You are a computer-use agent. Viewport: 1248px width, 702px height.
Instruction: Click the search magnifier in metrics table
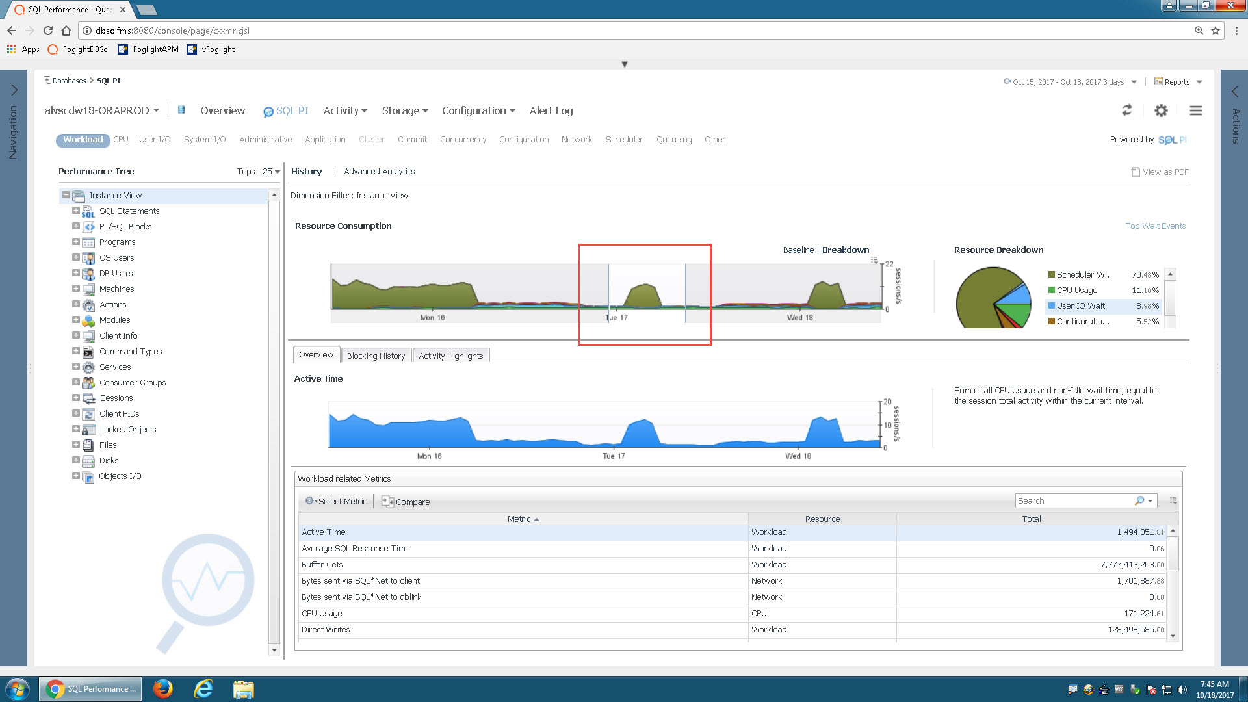[1139, 500]
